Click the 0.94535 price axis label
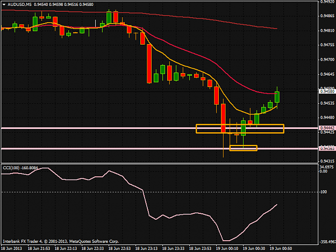The height and width of the screenshot is (252, 336). pyautogui.click(x=327, y=103)
